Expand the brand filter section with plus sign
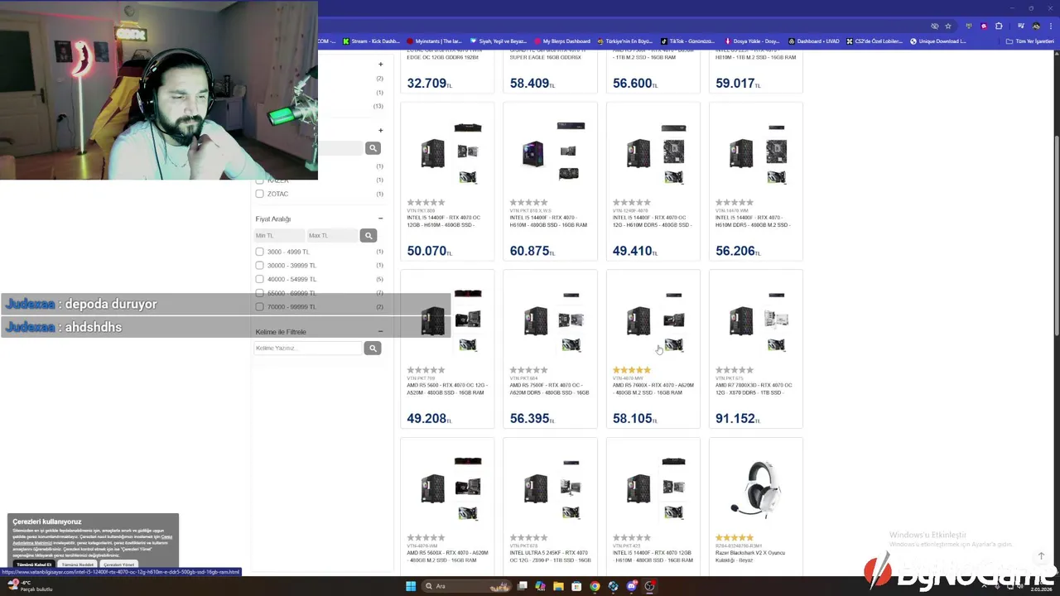 pos(380,130)
